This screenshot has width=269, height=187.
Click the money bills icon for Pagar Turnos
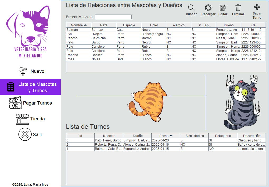[15, 103]
